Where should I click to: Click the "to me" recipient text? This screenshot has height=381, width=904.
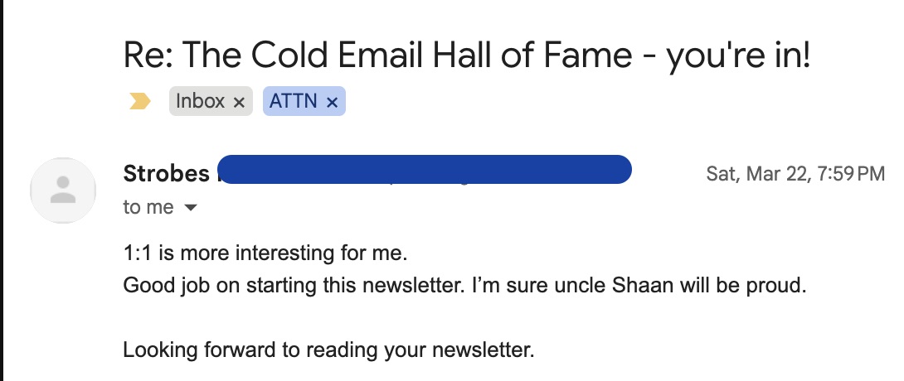[148, 207]
